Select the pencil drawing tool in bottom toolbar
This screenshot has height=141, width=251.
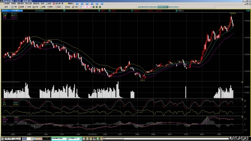91,138
